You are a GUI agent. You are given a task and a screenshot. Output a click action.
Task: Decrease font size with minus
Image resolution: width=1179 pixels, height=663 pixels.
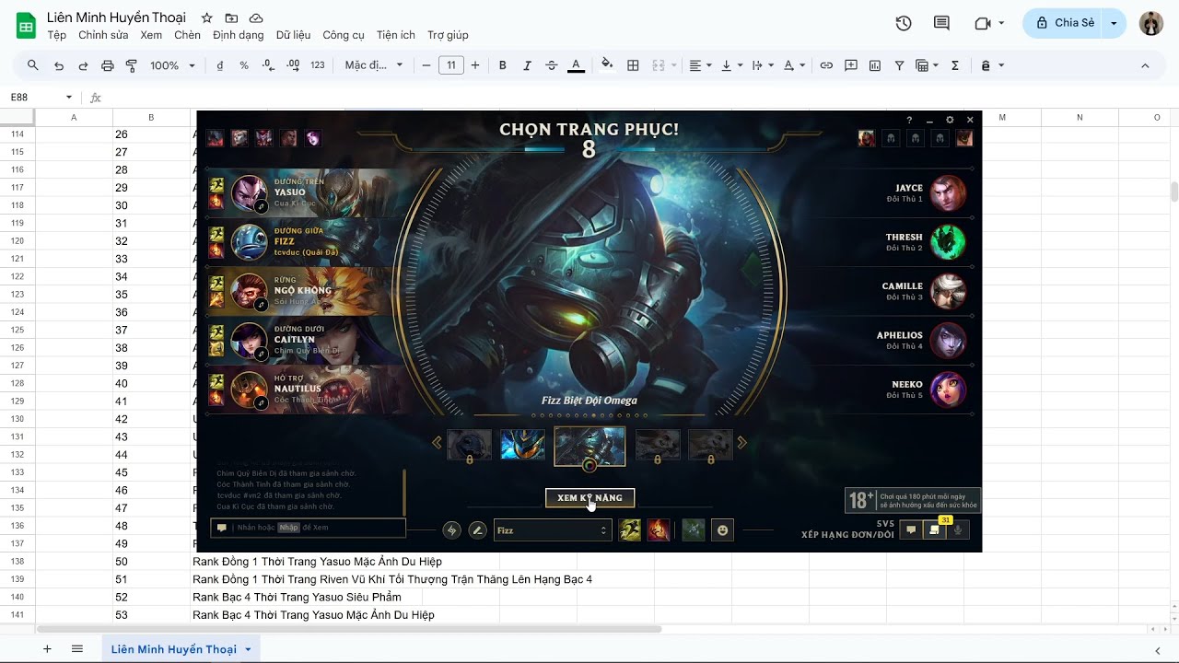click(426, 65)
